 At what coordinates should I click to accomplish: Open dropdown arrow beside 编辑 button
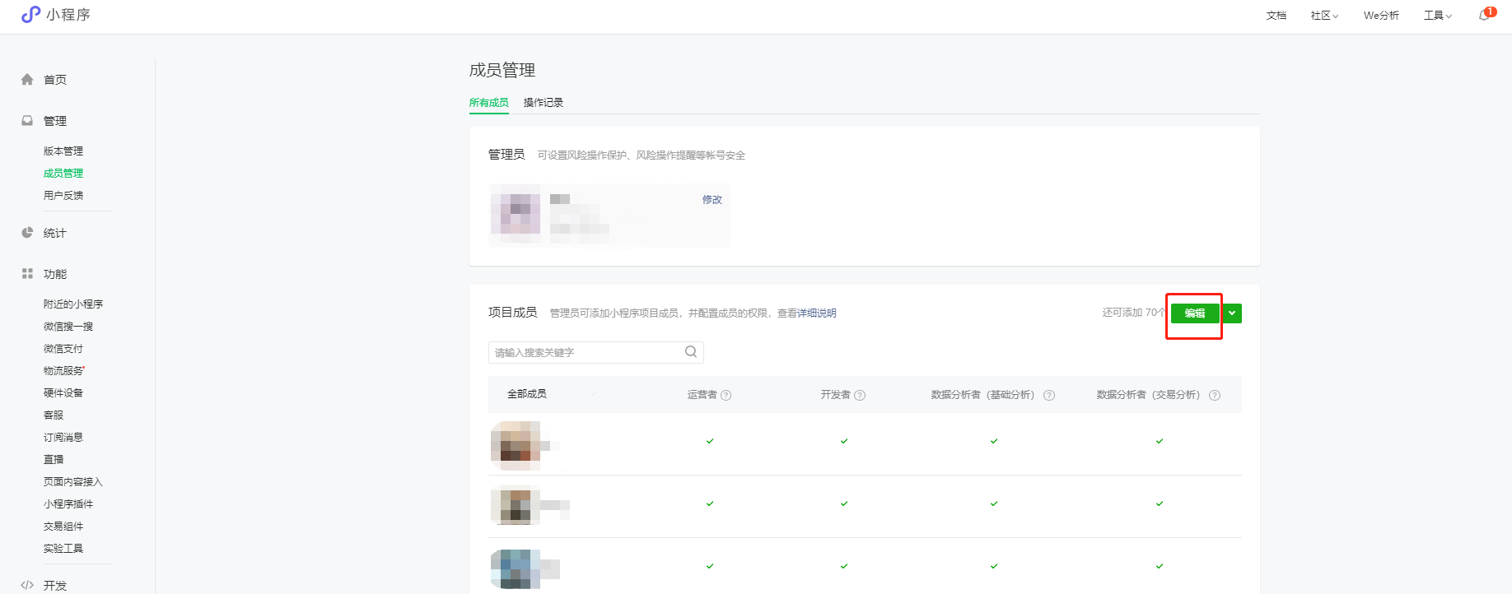[1232, 313]
